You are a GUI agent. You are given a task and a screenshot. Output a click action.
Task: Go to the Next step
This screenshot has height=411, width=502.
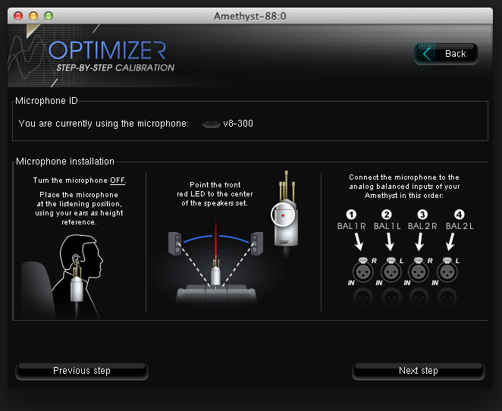tap(418, 371)
